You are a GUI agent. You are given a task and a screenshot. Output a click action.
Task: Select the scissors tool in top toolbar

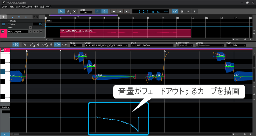tap(74, 12)
